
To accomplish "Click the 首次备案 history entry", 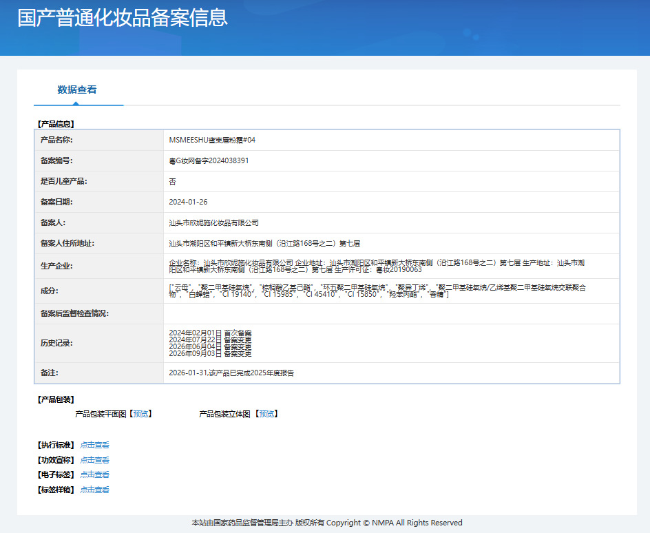I will click(210, 333).
